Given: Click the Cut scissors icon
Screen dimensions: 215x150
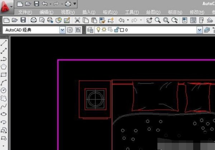Looking at the screenshot, I should click(77, 20).
